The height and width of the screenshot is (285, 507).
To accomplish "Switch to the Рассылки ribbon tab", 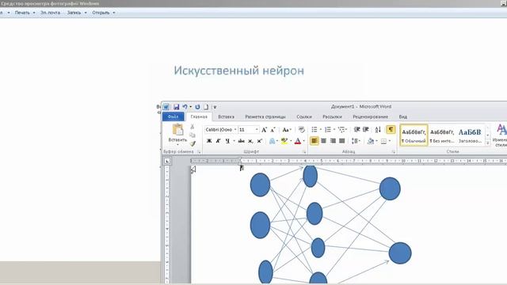I will point(332,116).
